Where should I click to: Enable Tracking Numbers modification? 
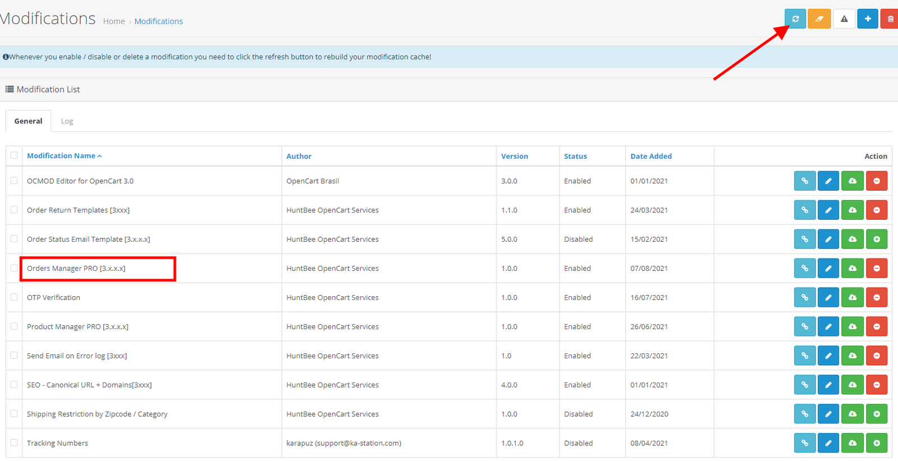pyautogui.click(x=877, y=443)
